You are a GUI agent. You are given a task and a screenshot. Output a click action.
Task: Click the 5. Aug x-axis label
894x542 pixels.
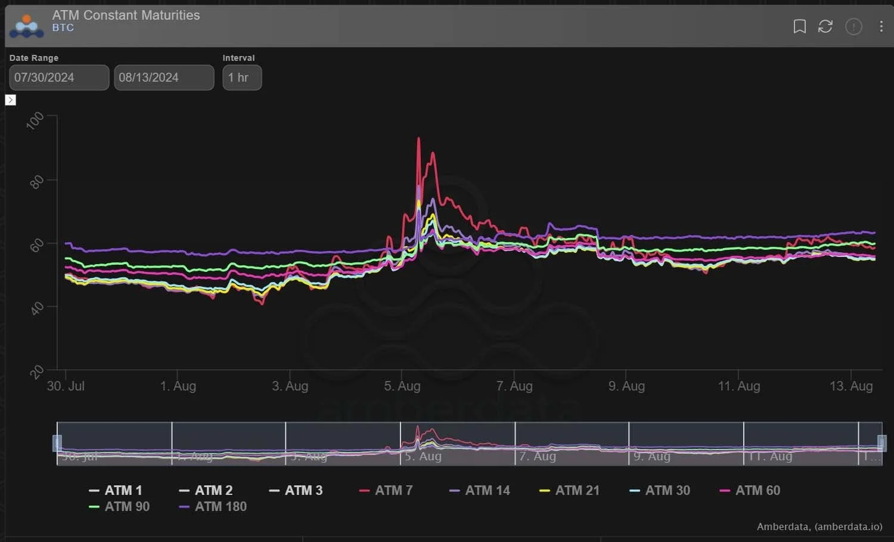[x=402, y=386]
